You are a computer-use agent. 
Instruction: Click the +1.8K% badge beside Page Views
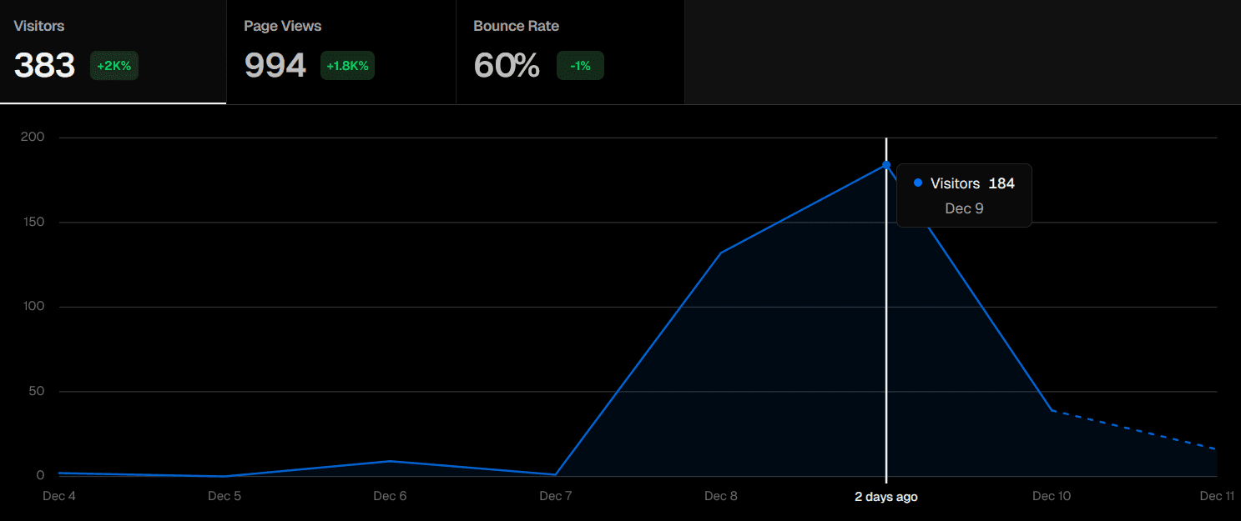347,66
